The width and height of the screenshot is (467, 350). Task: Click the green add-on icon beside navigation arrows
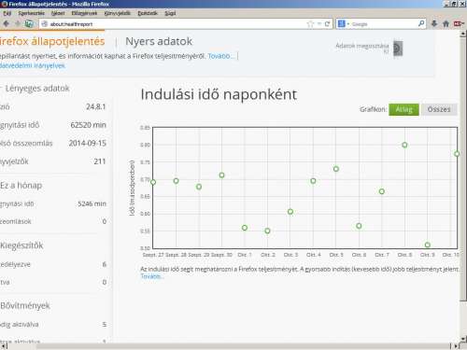pos(29,23)
